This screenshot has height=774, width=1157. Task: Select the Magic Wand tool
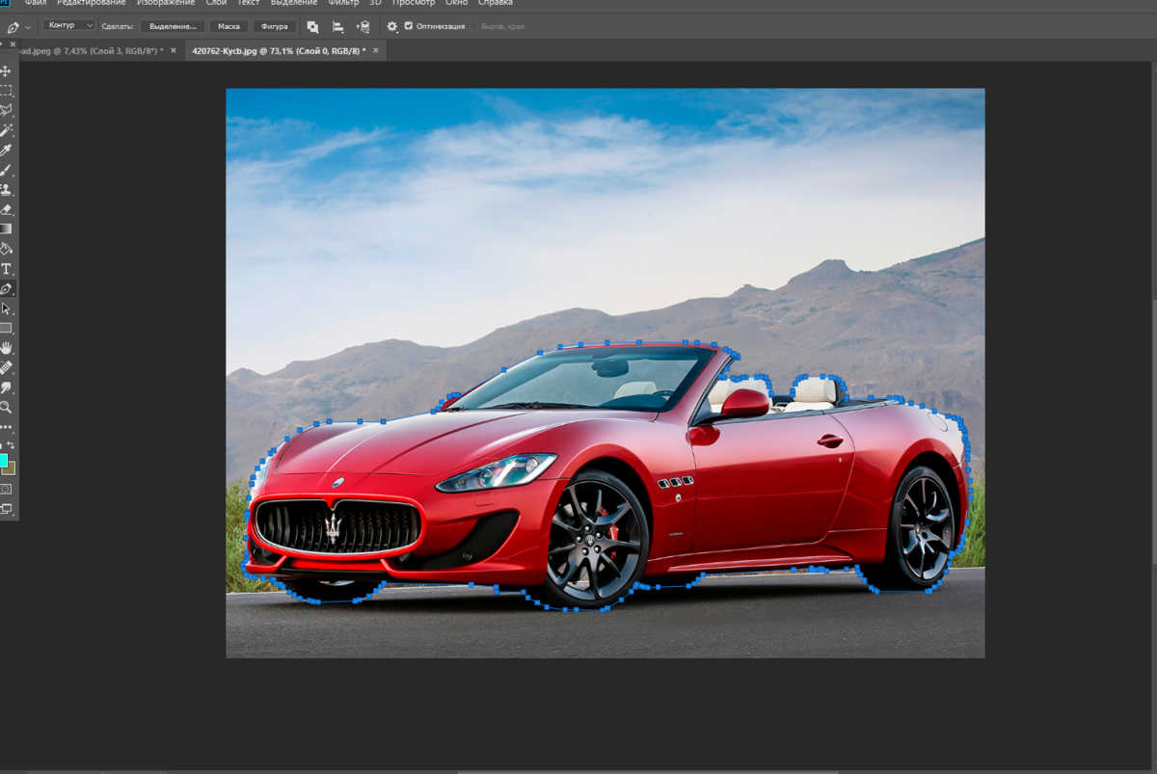click(6, 130)
